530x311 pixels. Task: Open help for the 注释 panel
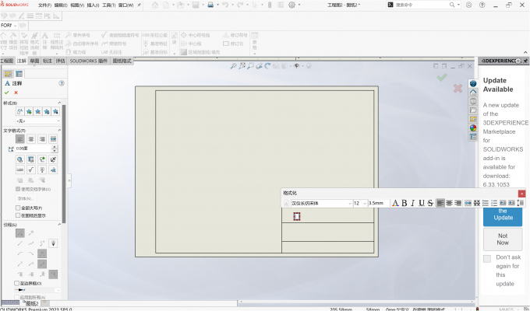[x=61, y=83]
